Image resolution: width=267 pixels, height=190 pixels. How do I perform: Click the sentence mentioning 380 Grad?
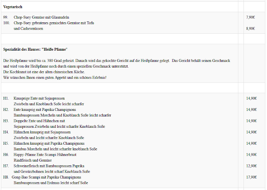[x=116, y=61]
